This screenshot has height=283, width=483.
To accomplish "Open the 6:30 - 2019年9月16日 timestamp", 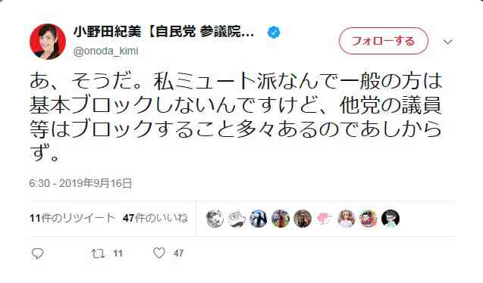I will pyautogui.click(x=80, y=183).
